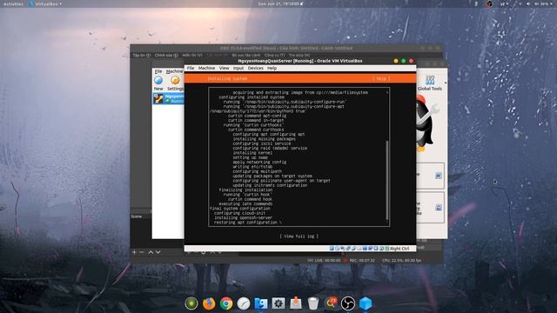557x313 pixels.
Task: Click the [ Help ] button in installer header
Action: click(x=381, y=78)
